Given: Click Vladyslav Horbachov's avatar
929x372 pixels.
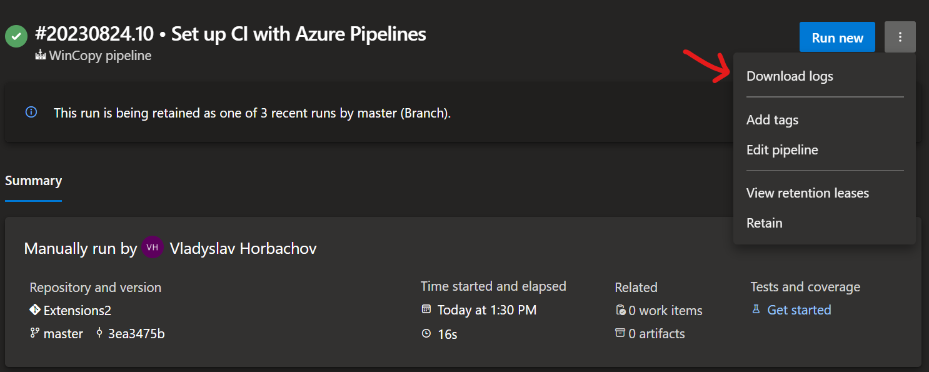Looking at the screenshot, I should [x=152, y=248].
